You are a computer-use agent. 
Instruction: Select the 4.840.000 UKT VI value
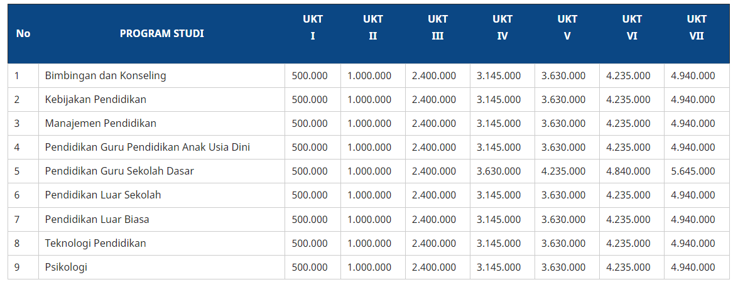[x=628, y=171]
